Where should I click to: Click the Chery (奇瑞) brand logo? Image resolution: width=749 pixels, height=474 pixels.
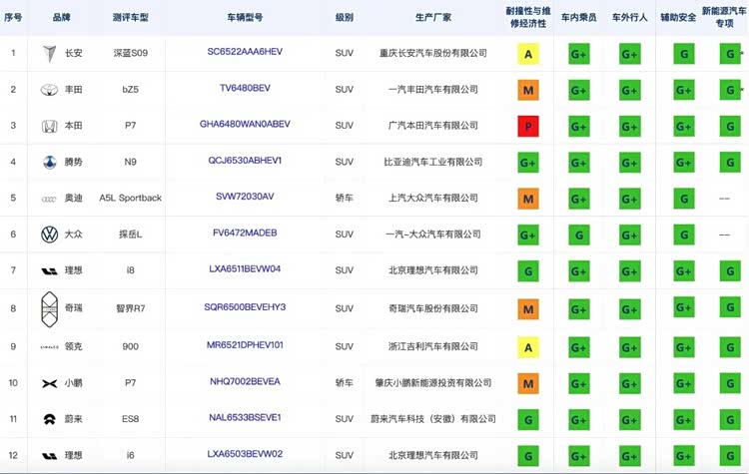pos(49,308)
